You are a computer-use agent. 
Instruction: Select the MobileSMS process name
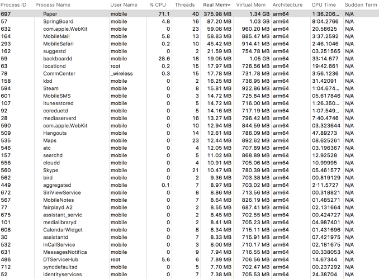[x=57, y=96]
